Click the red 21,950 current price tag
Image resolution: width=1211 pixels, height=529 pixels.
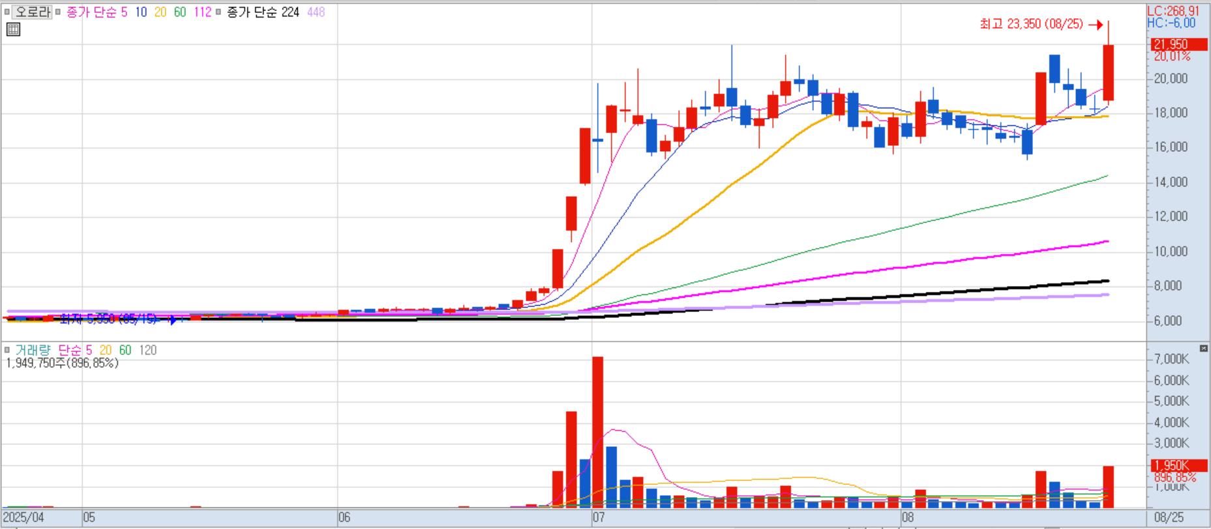pos(1179,44)
